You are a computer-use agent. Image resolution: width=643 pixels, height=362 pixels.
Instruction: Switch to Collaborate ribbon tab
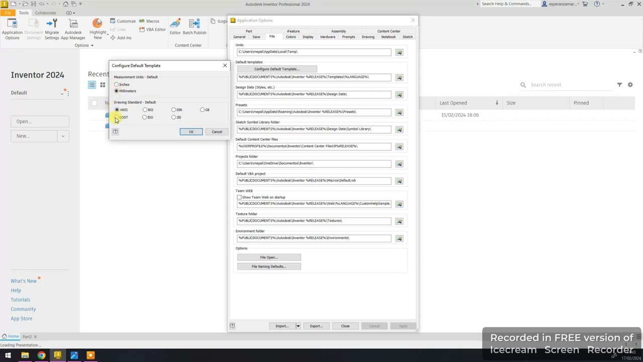45,13
